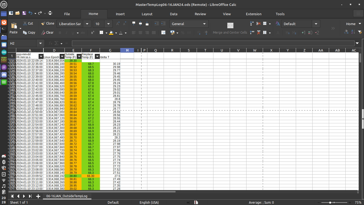Image resolution: width=364 pixels, height=205 pixels.
Task: Click the Paste clipboard icon
Action: click(x=14, y=26)
